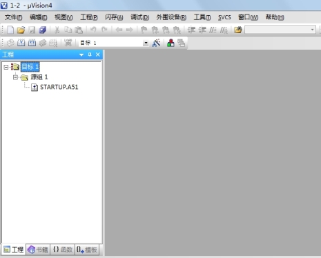Open Target Options magic wand icon
This screenshot has height=258, width=321.
(156, 43)
